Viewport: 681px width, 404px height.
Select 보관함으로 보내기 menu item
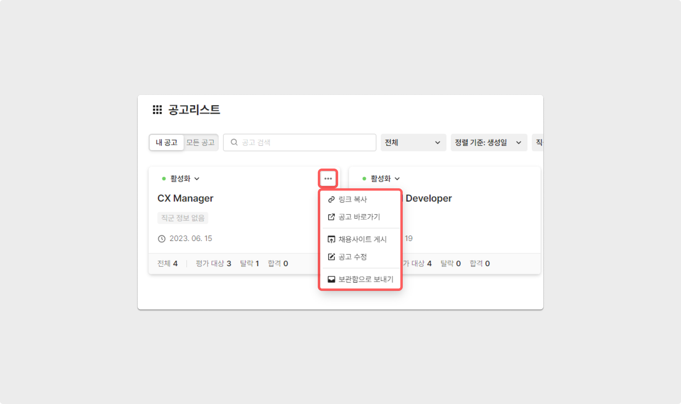pyautogui.click(x=366, y=279)
